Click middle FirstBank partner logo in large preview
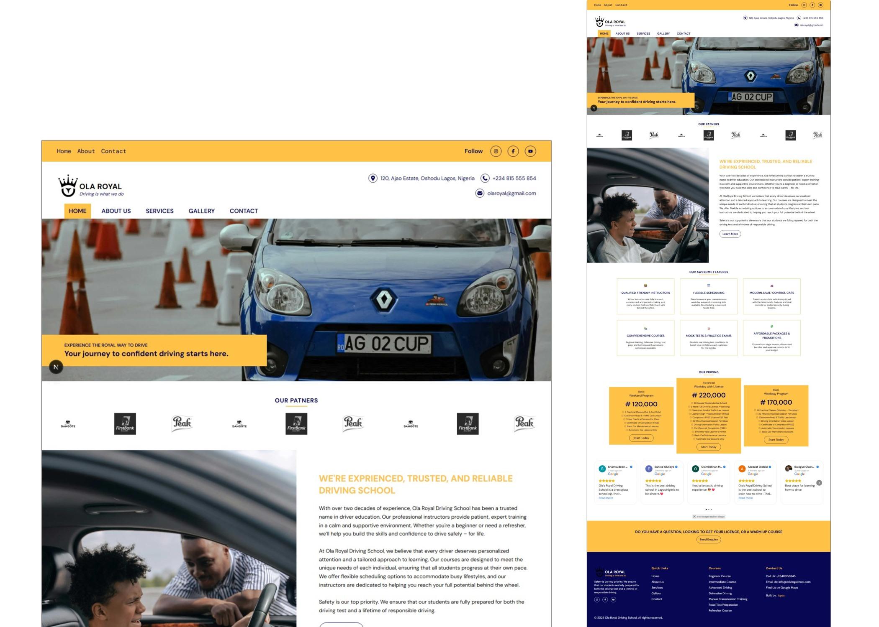Image resolution: width=879 pixels, height=627 pixels. point(296,424)
